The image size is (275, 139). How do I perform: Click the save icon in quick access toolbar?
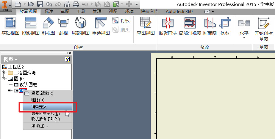[x=40, y=4]
